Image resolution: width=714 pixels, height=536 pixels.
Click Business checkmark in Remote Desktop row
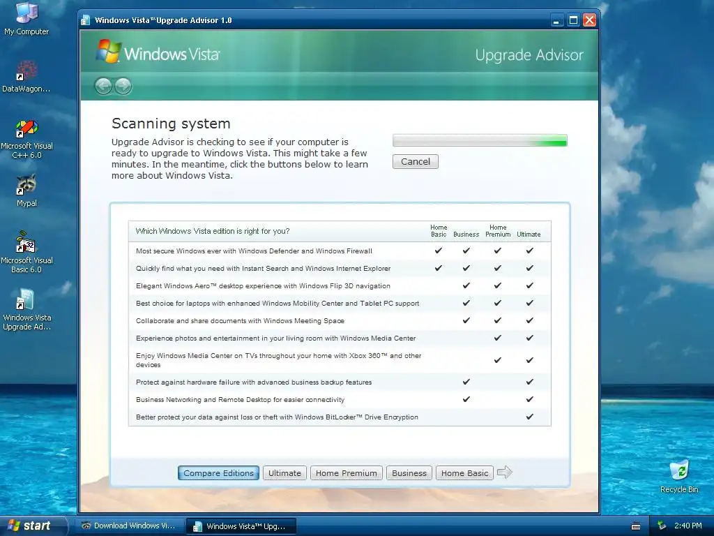466,399
